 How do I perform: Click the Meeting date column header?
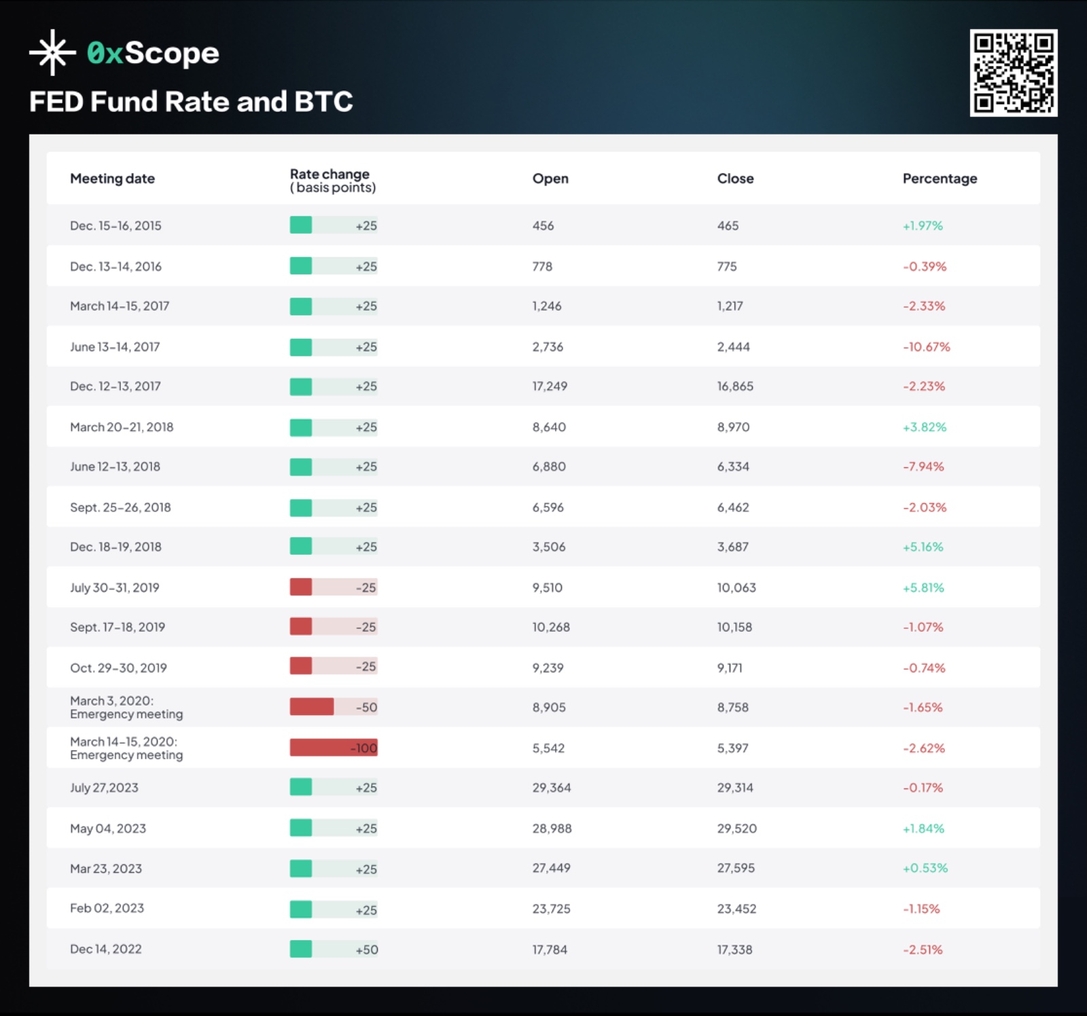[x=112, y=179]
